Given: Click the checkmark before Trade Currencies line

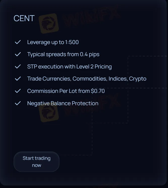Looking at the screenshot, I should 18,79.
